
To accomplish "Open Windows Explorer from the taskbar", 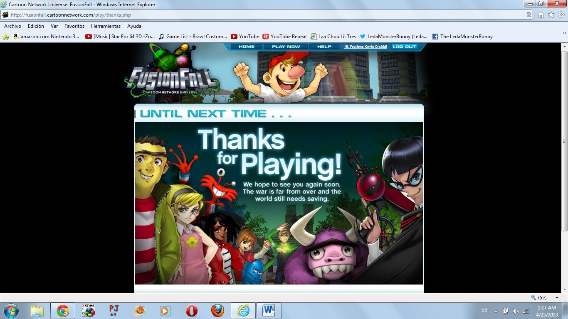I will (x=37, y=311).
